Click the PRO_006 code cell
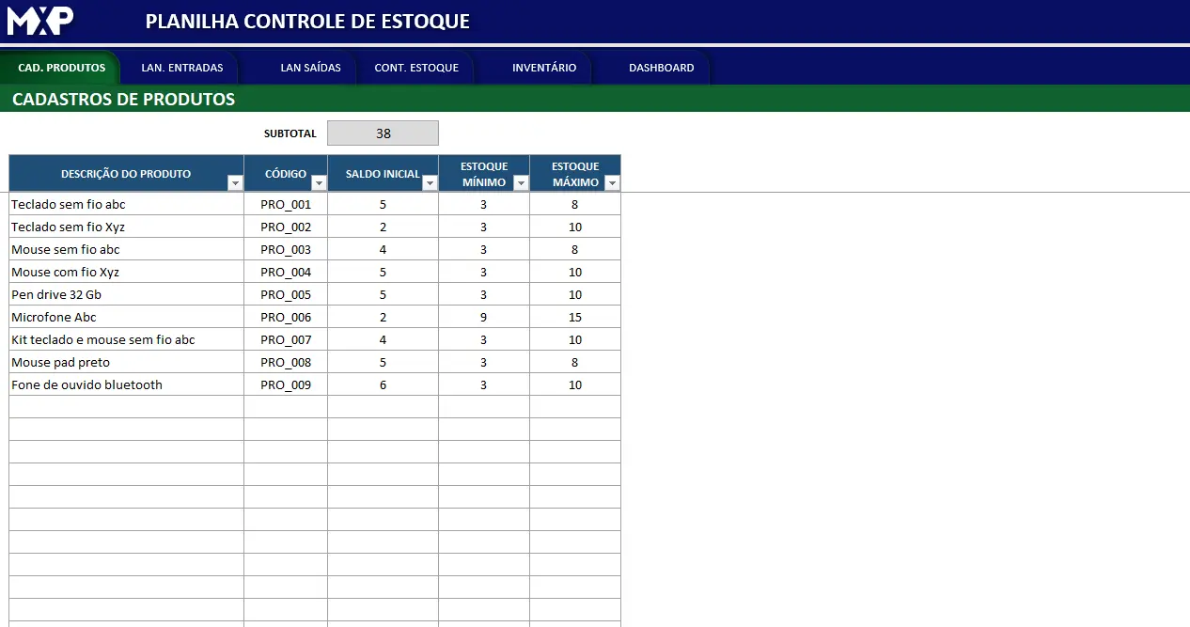The height and width of the screenshot is (627, 1190). pos(286,317)
